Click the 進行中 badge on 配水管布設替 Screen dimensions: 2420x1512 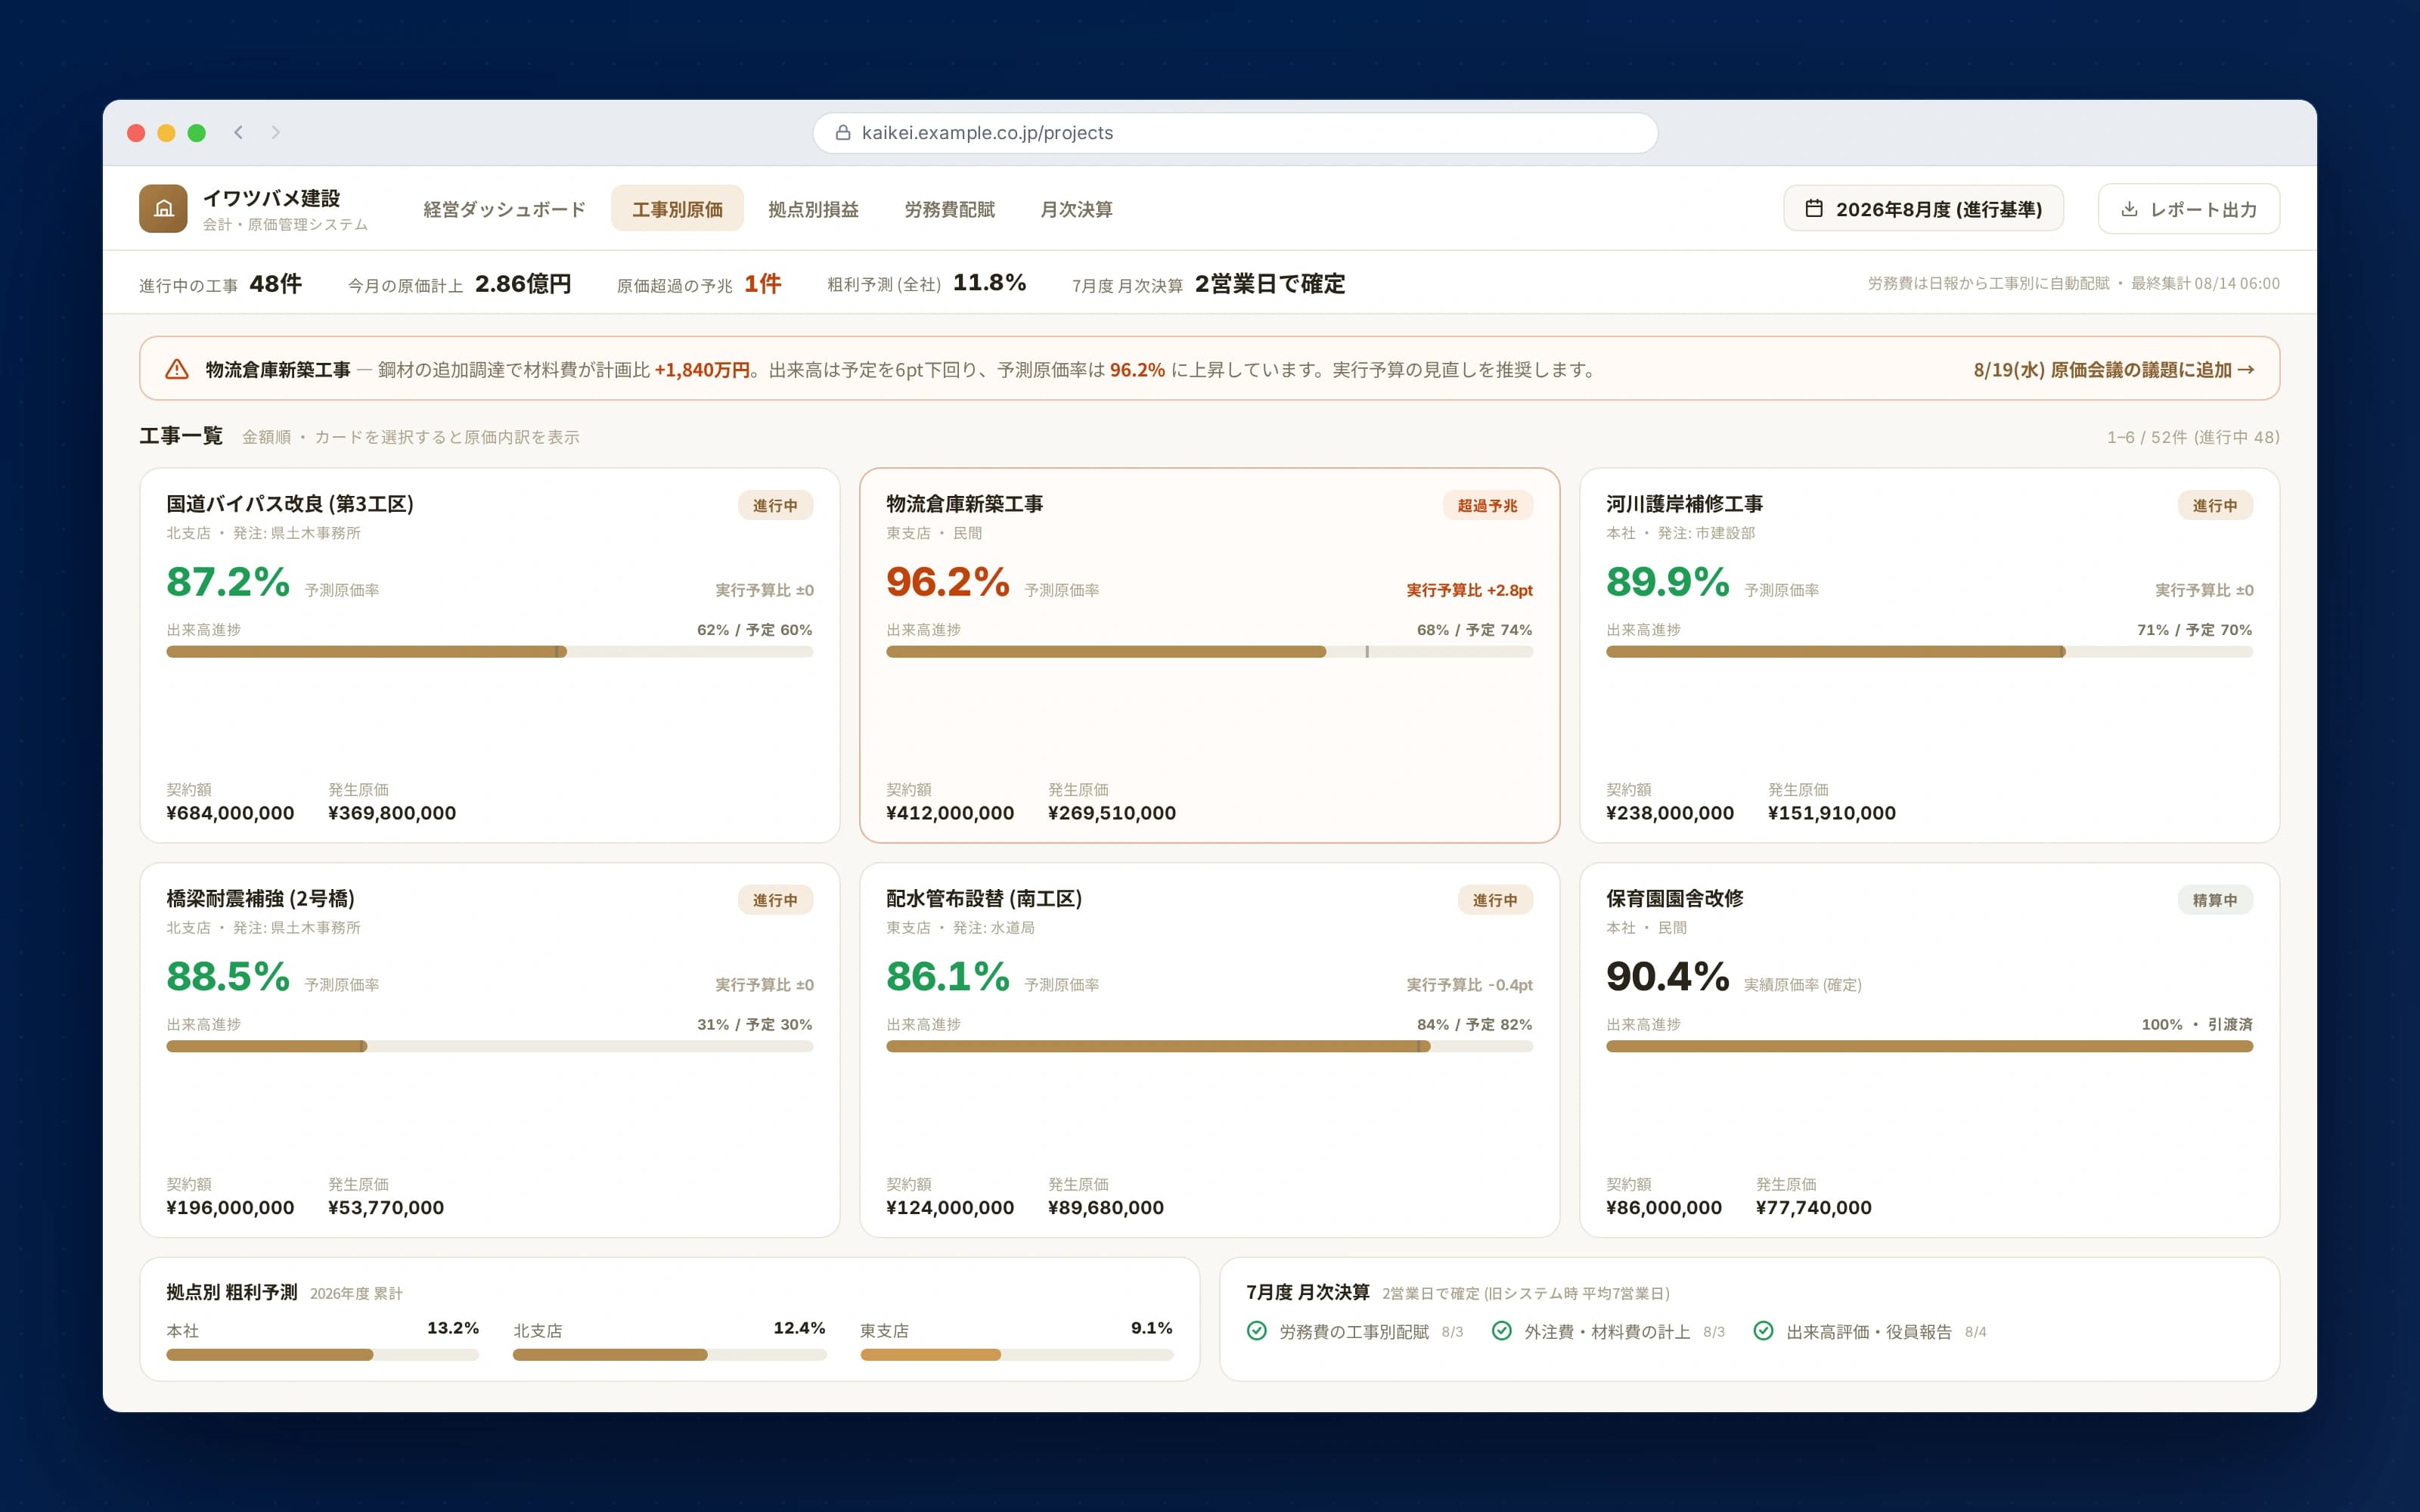tap(1495, 900)
